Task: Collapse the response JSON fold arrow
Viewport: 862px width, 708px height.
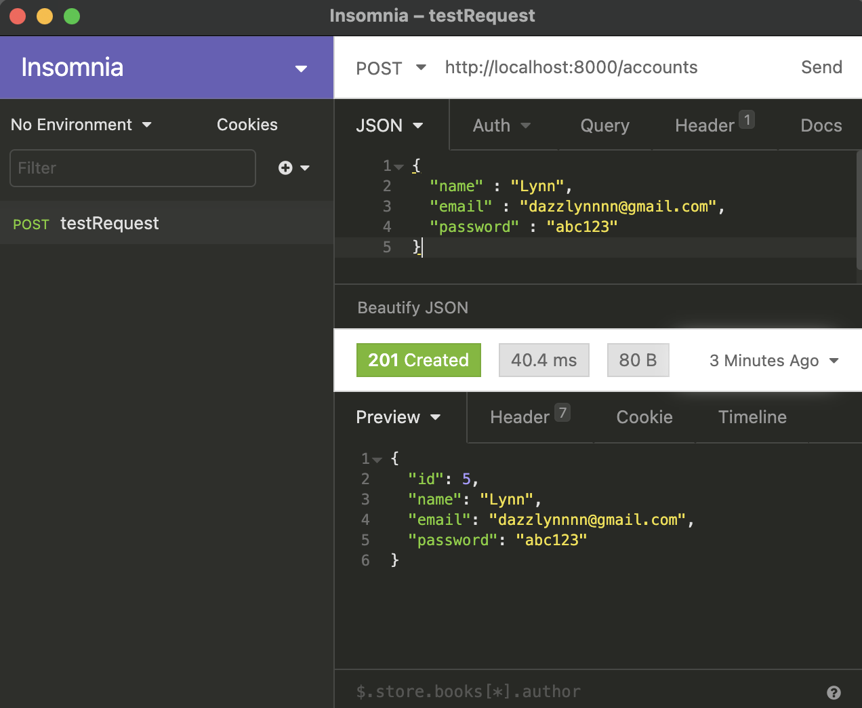Action: click(377, 459)
